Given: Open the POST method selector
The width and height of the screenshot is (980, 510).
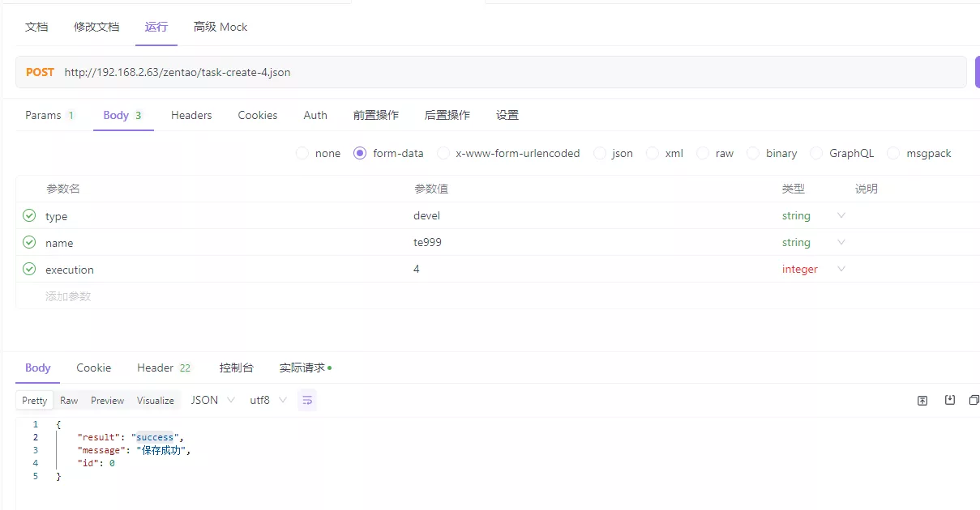Looking at the screenshot, I should [40, 72].
